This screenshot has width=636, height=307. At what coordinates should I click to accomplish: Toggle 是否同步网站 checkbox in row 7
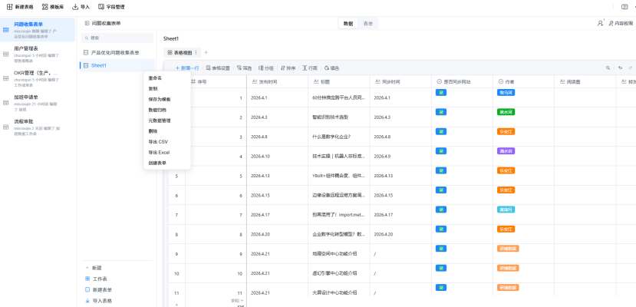[x=441, y=210]
